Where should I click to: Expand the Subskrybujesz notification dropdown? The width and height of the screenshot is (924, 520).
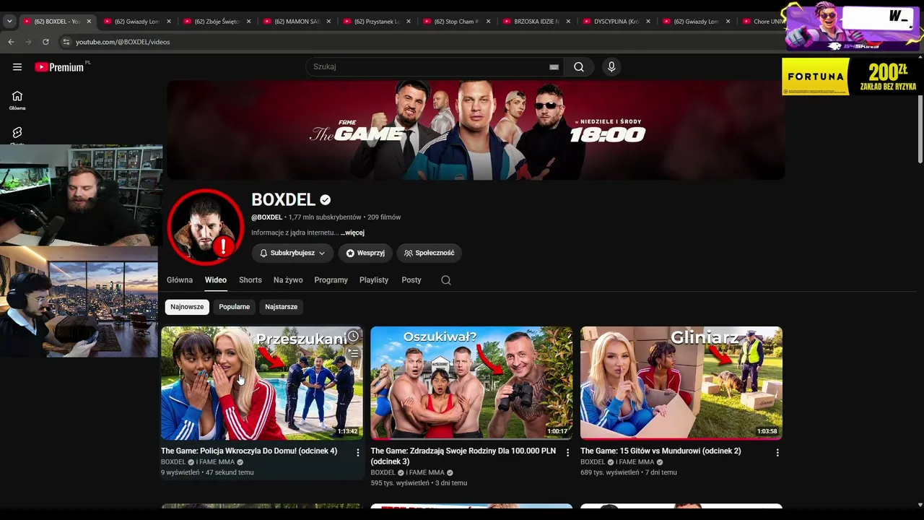click(x=292, y=253)
